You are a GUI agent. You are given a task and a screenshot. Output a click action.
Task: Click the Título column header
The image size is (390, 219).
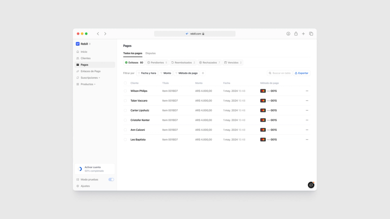[x=165, y=83]
